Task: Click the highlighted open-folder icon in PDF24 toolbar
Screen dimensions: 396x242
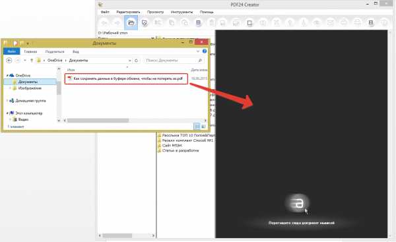Action: [131, 22]
